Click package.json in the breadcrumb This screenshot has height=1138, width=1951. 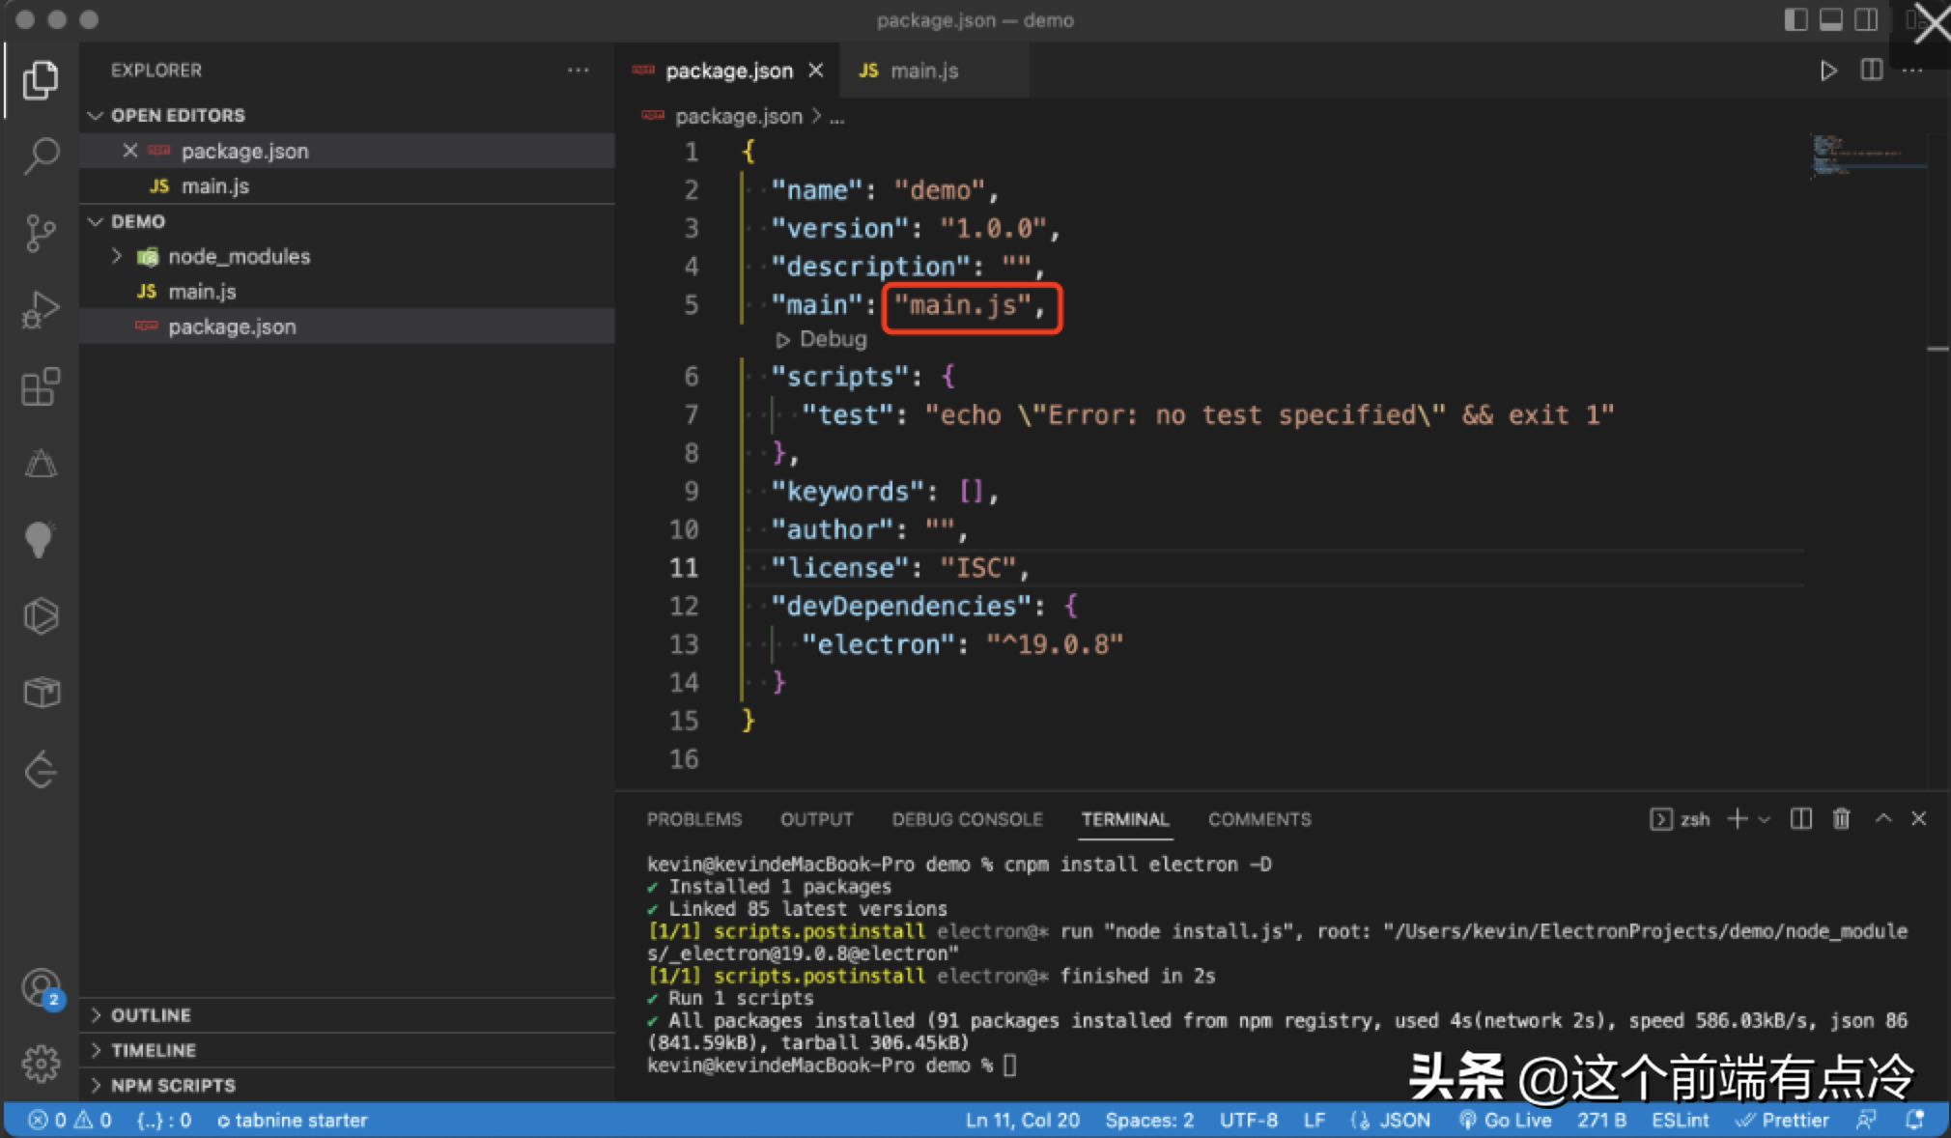(738, 116)
